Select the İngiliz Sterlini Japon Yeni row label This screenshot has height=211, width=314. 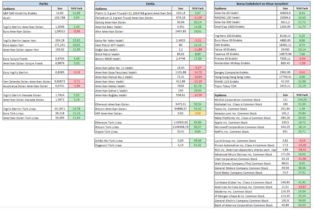[27, 40]
